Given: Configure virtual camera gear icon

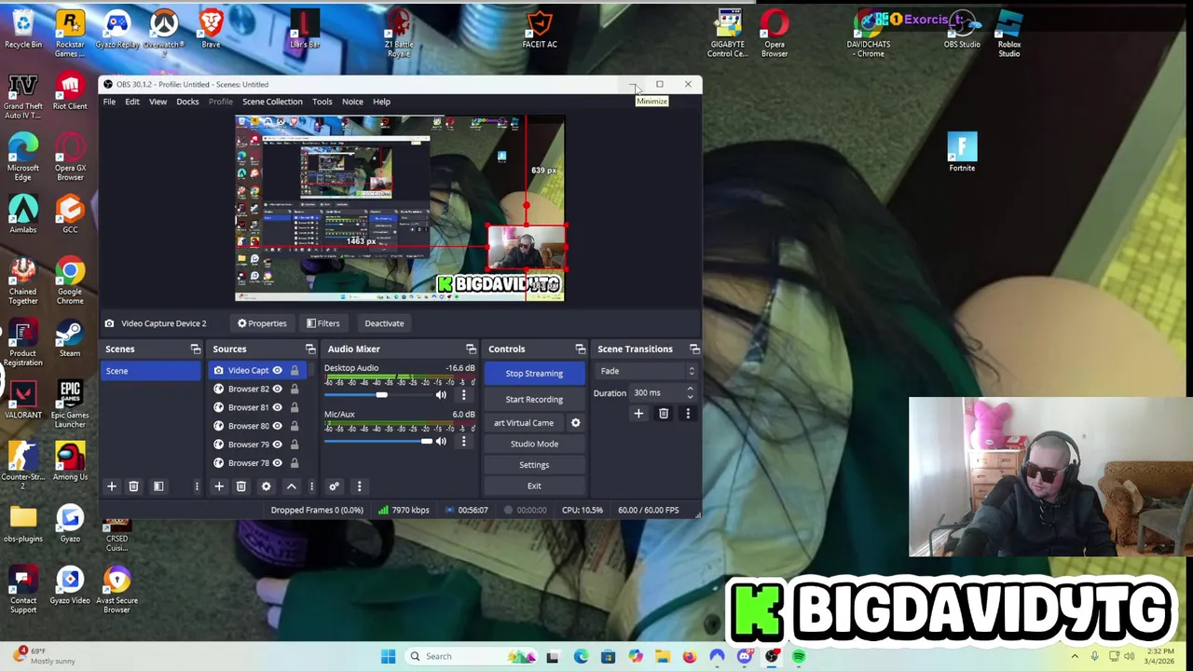Looking at the screenshot, I should (x=575, y=423).
